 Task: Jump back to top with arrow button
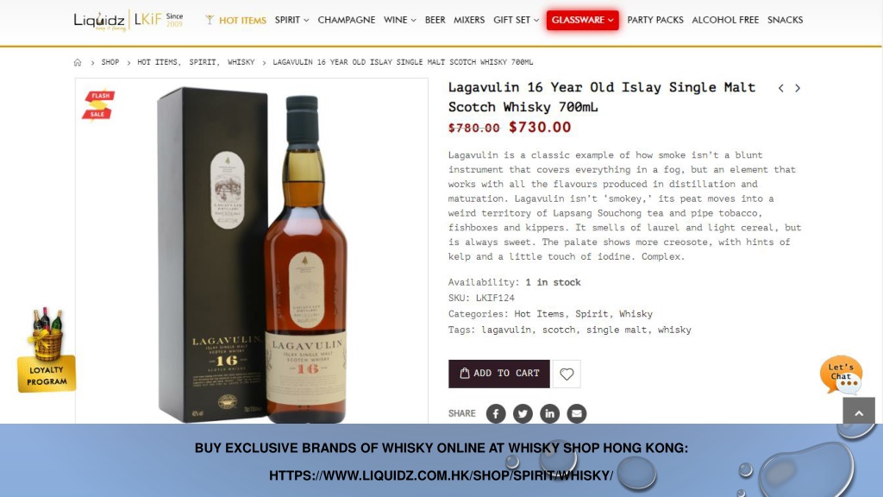tap(859, 412)
